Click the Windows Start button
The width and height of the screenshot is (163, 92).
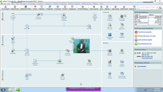tap(3, 90)
